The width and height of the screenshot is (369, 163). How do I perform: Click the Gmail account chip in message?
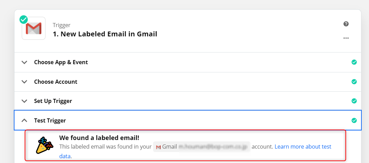point(201,147)
